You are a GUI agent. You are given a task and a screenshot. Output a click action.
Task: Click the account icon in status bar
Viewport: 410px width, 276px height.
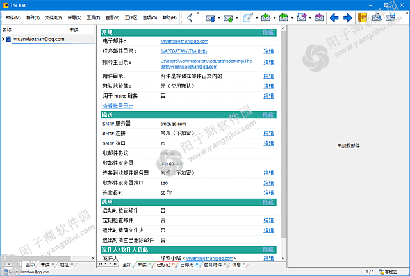[6, 272]
